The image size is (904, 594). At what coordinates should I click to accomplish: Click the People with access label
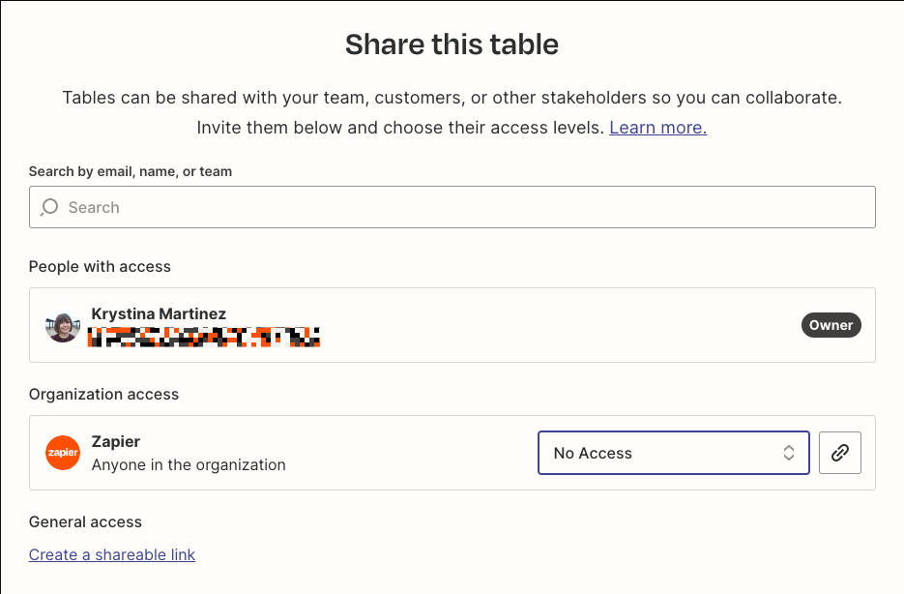pos(100,266)
